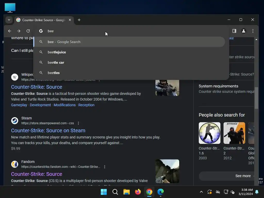264x198 pixels.
Task: Click the Fandom site favicon
Action: click(x=15, y=164)
